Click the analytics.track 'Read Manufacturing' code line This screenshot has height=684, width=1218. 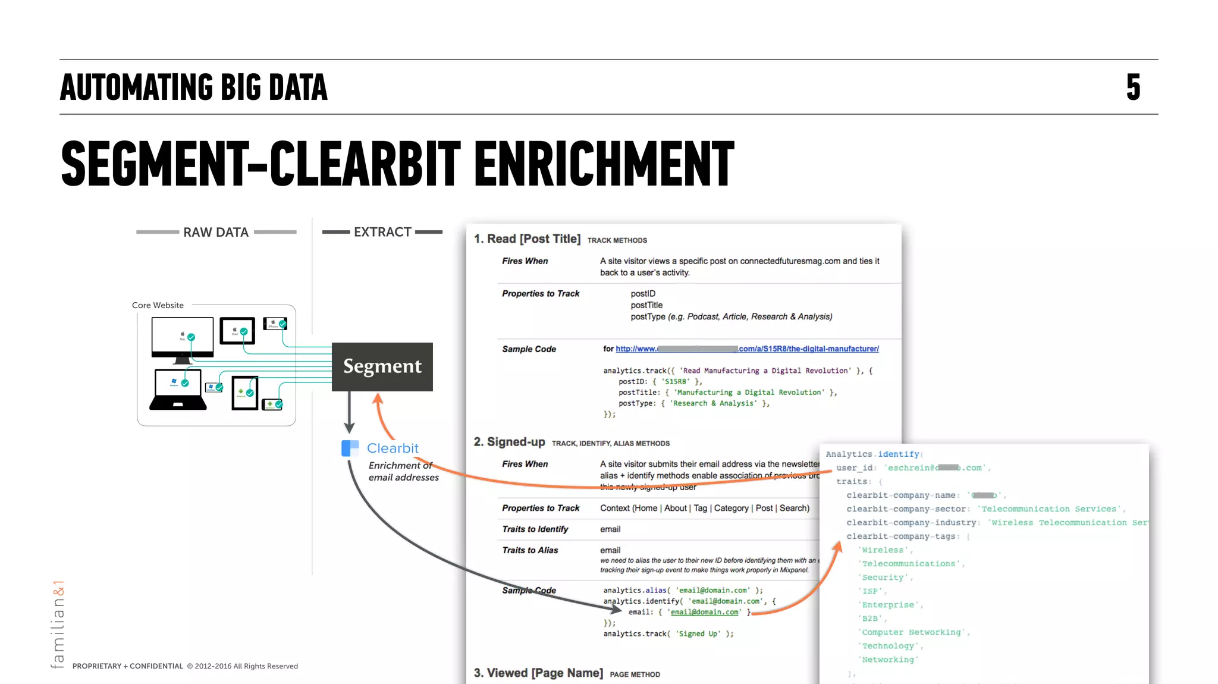coord(738,371)
